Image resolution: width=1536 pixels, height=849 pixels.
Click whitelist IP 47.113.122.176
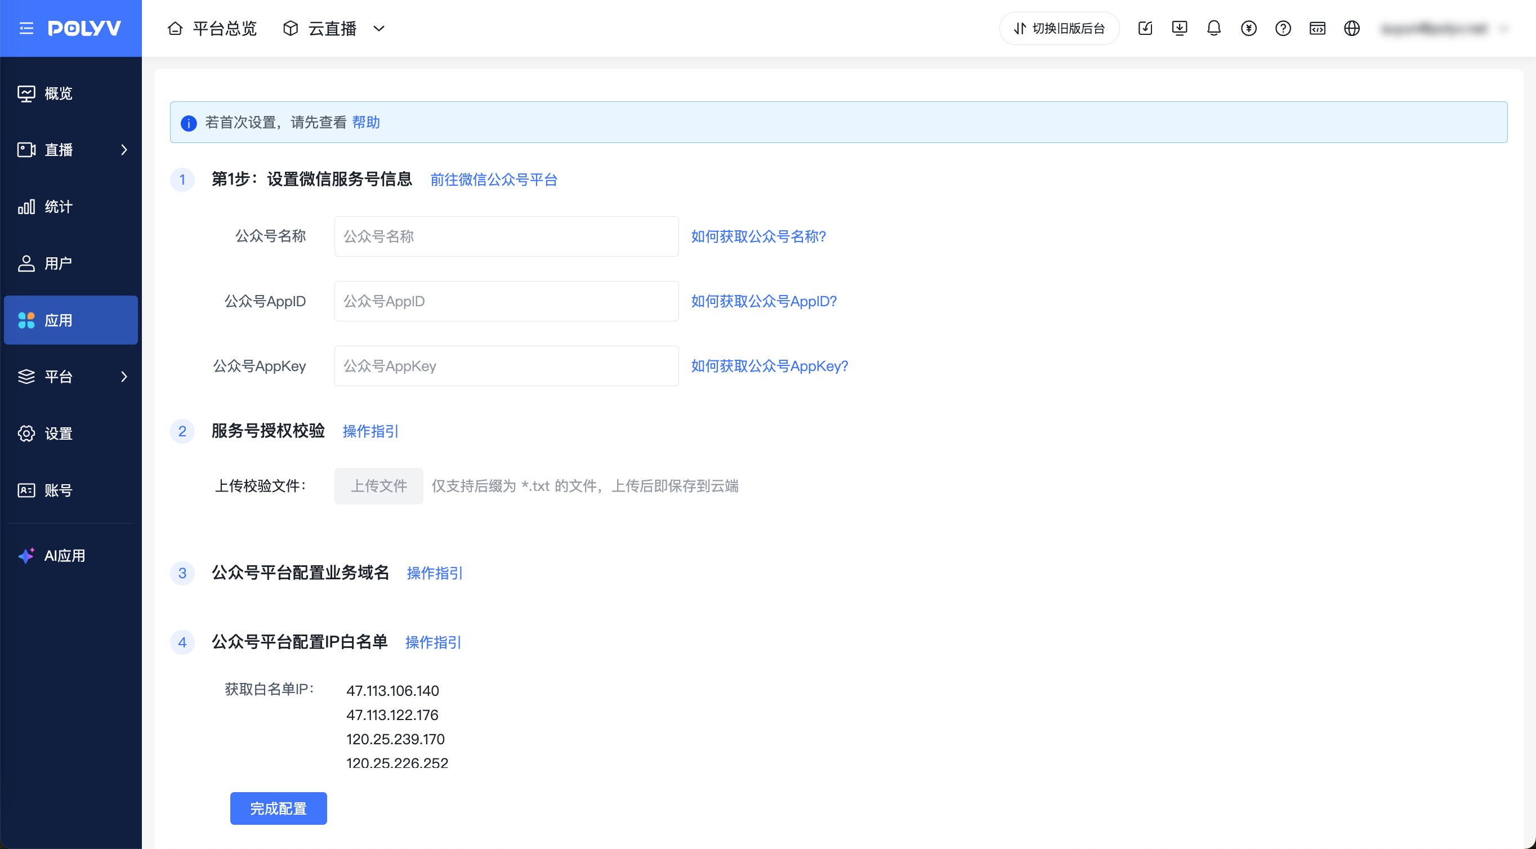tap(392, 715)
